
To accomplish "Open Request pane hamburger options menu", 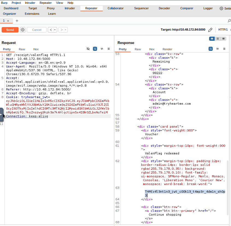I will pyautogui.click(x=109, y=49).
